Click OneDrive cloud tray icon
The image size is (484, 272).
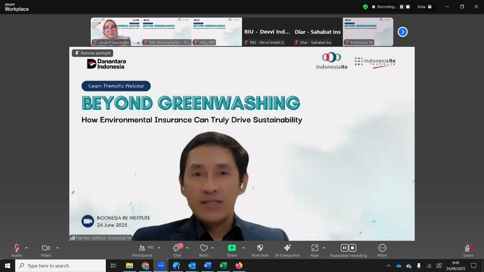tap(399, 266)
